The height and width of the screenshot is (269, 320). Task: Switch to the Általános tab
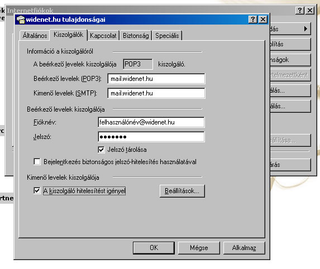click(x=35, y=36)
